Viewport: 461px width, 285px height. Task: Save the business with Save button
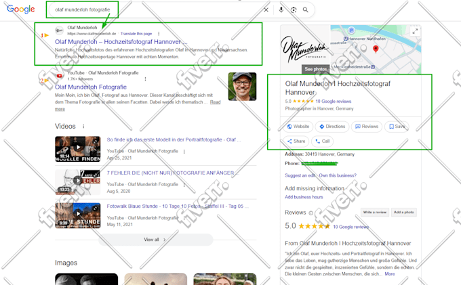[x=397, y=127]
